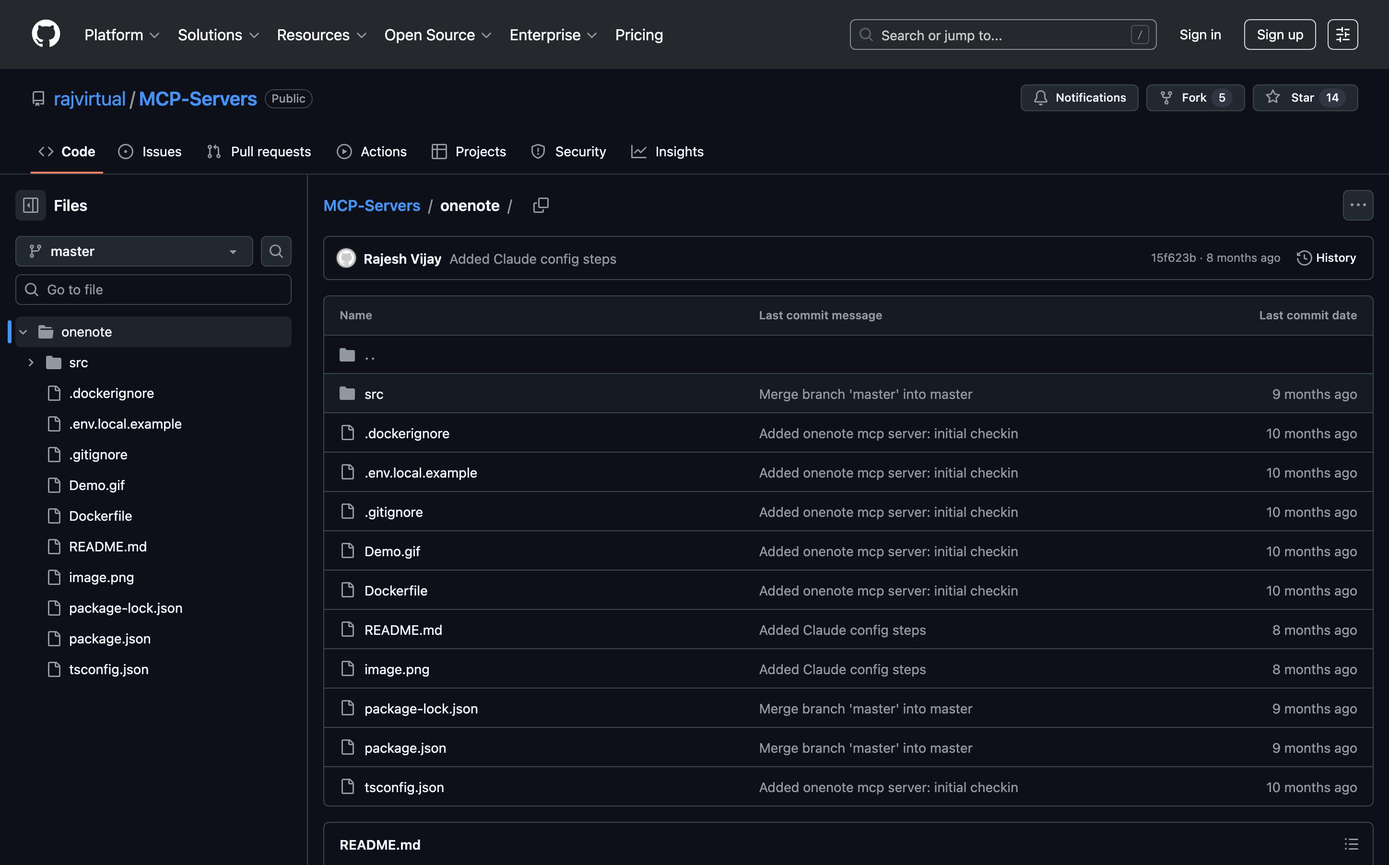Click the file search magnifier button
Screen dimensions: 1389x865
point(276,251)
